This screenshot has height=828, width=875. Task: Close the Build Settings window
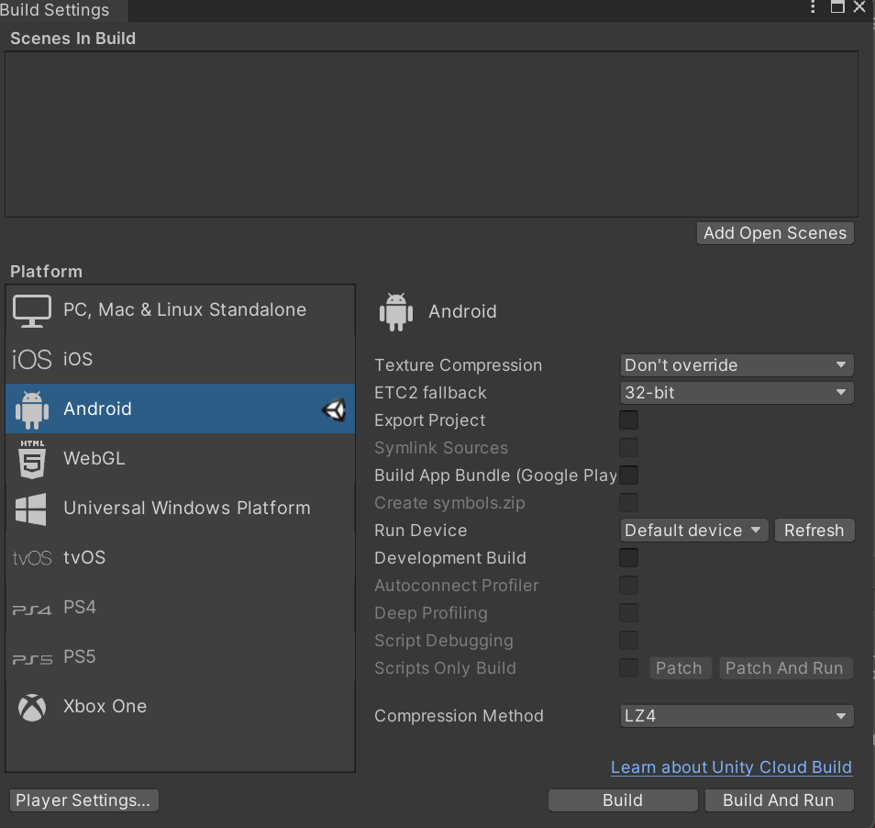pos(859,6)
